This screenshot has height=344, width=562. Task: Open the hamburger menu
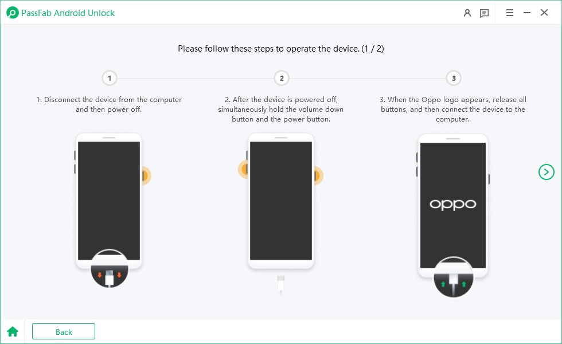coord(510,13)
